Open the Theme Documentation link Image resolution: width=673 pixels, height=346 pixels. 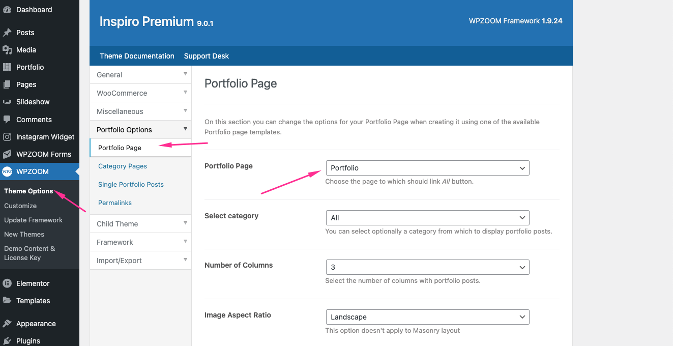tap(137, 56)
